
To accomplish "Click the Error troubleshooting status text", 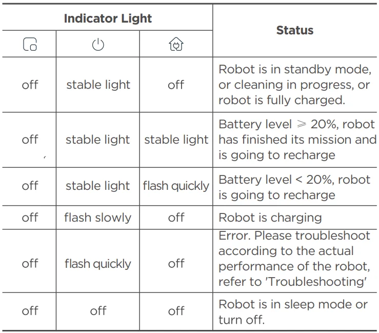I will click(x=294, y=259).
